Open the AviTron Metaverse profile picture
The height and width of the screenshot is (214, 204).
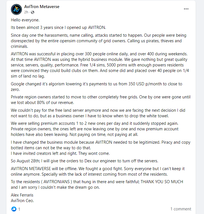pyautogui.click(x=16, y=9)
